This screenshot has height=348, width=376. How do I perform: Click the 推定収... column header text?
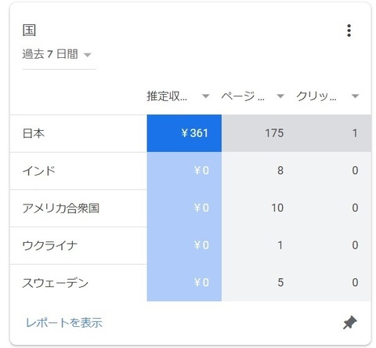point(167,96)
